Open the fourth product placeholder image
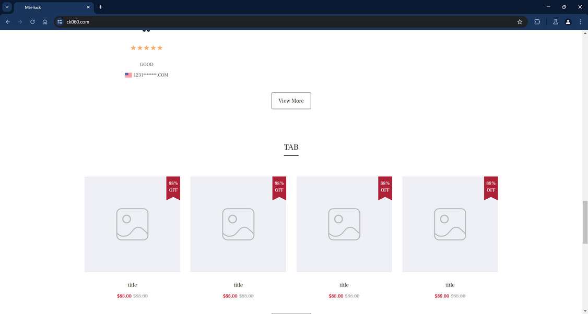588x314 pixels. point(450,224)
